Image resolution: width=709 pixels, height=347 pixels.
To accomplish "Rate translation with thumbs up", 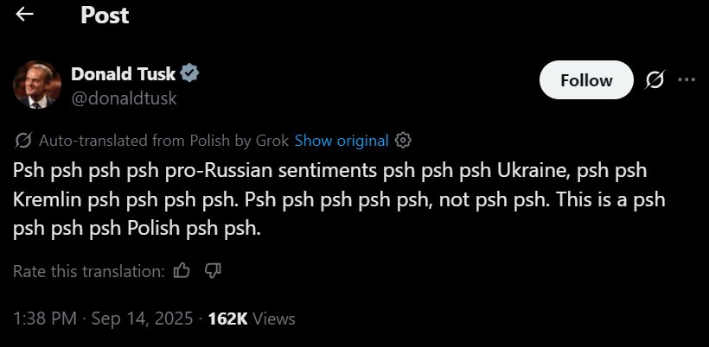I will pyautogui.click(x=182, y=271).
